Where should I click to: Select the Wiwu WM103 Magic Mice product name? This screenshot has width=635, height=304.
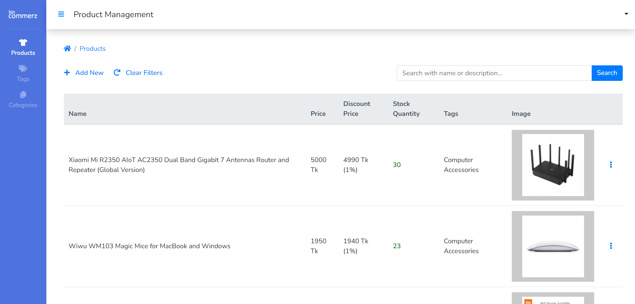pos(149,246)
